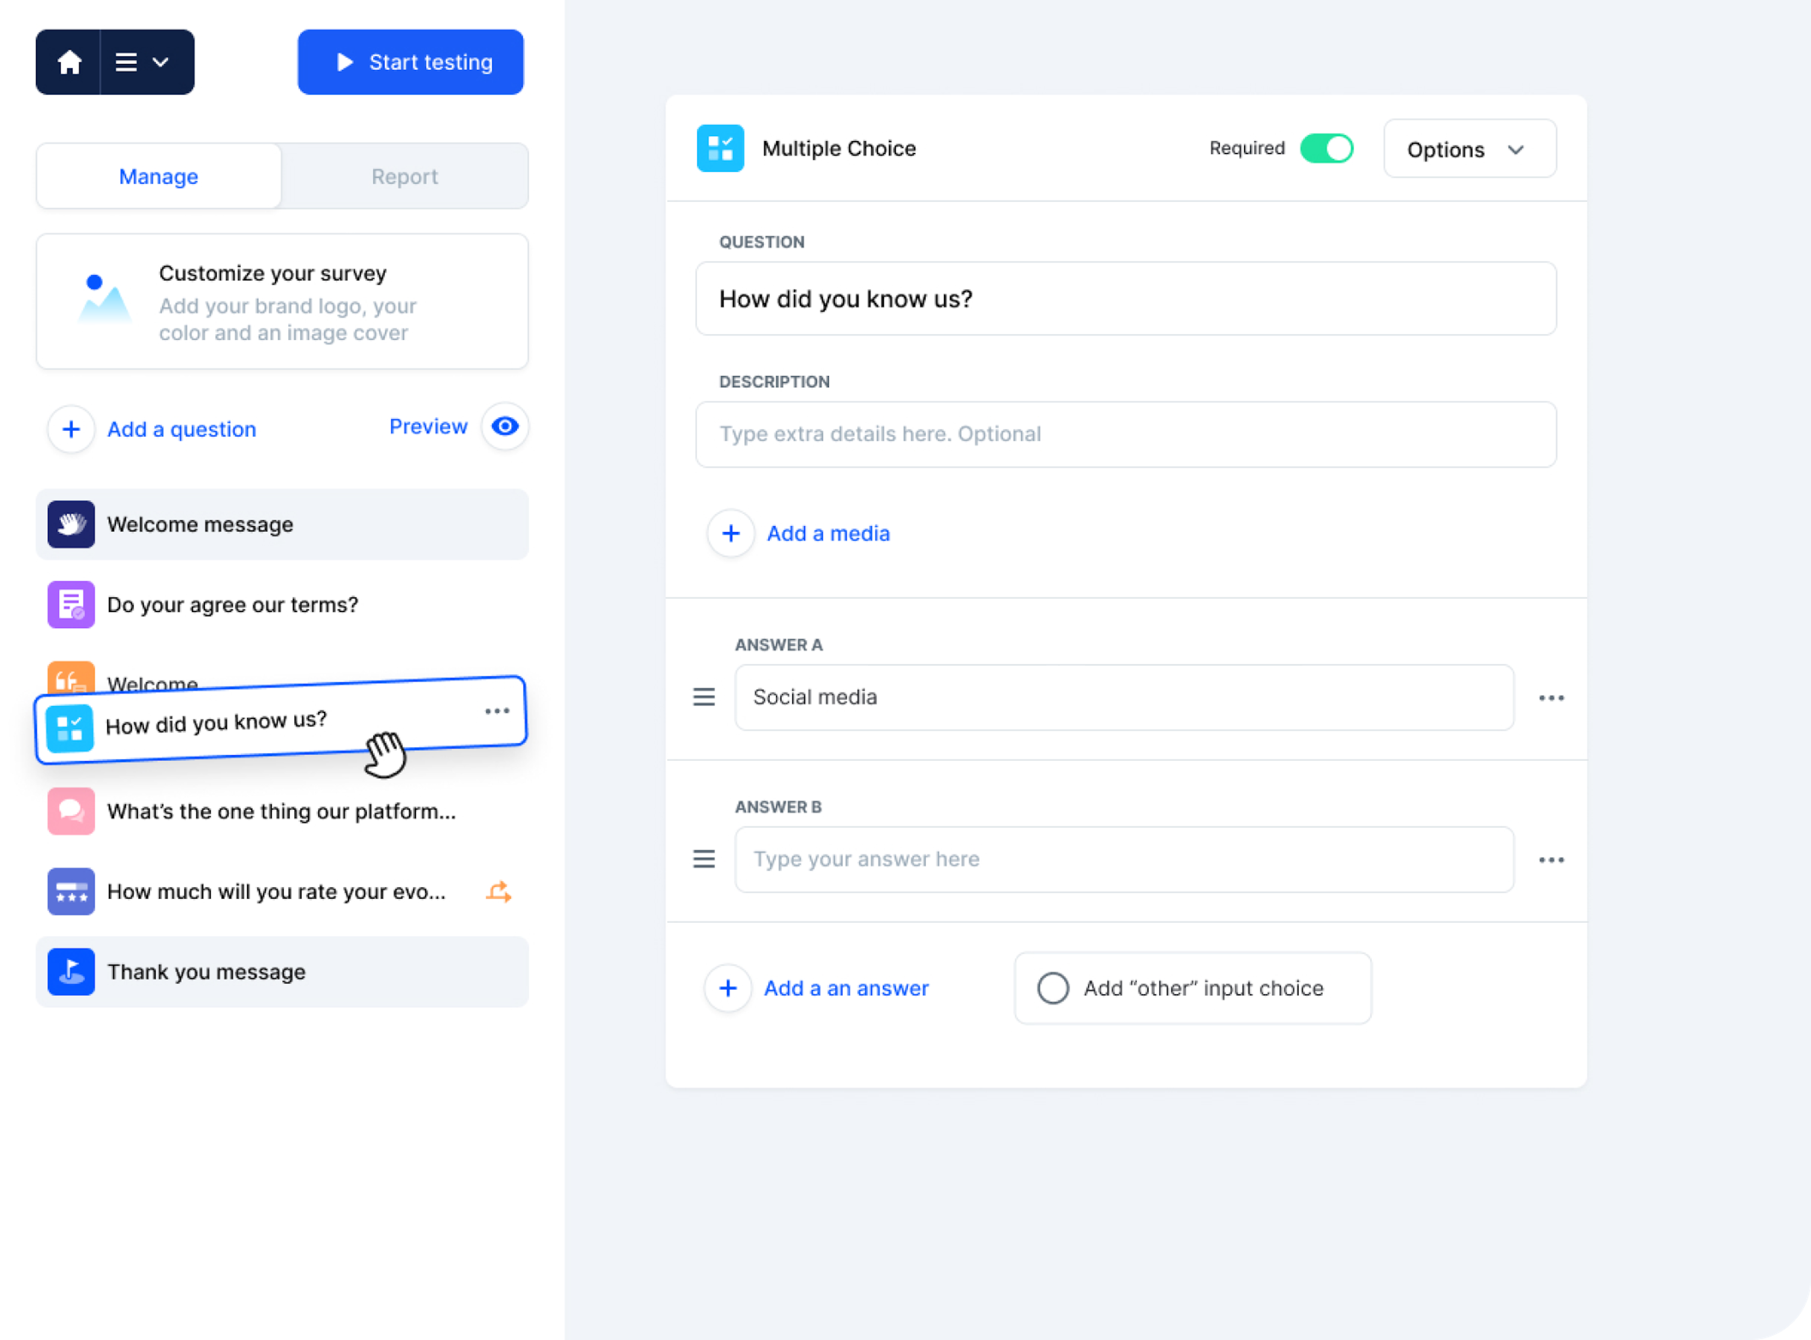
Task: Switch to the Report tab
Action: (x=404, y=177)
